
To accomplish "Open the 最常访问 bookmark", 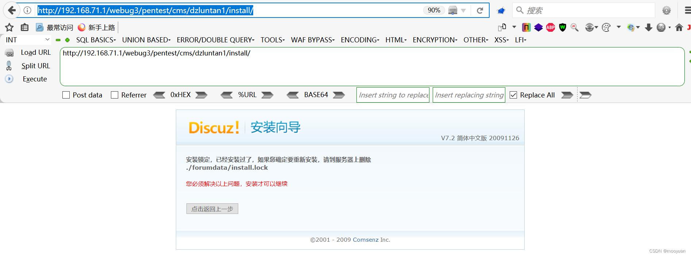I will 55,27.
